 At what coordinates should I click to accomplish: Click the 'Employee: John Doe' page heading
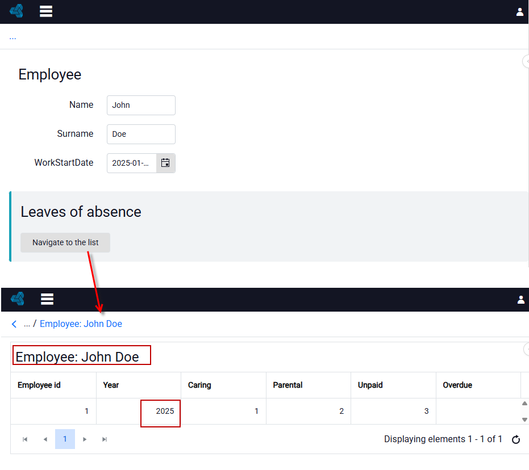click(x=77, y=357)
